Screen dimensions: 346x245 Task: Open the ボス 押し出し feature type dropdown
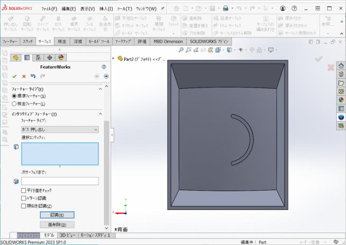pyautogui.click(x=60, y=130)
